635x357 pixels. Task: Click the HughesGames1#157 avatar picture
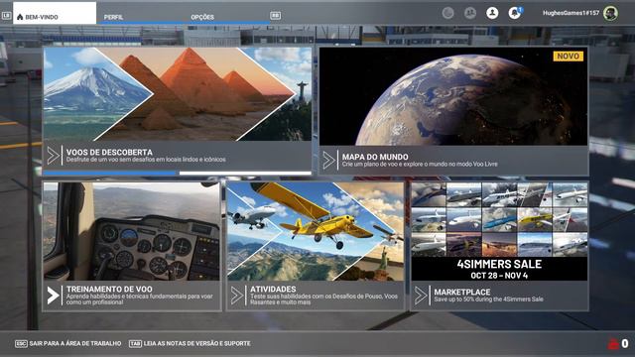(x=611, y=13)
